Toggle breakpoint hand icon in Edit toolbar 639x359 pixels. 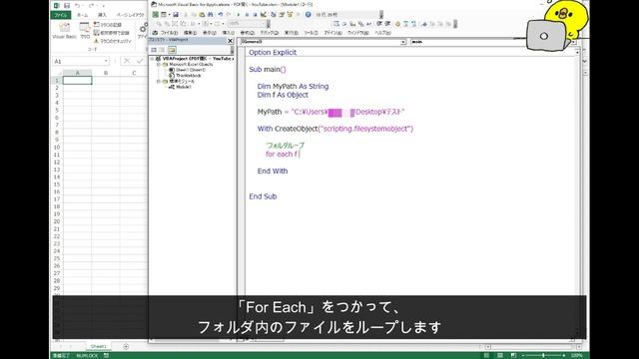click(x=397, y=24)
